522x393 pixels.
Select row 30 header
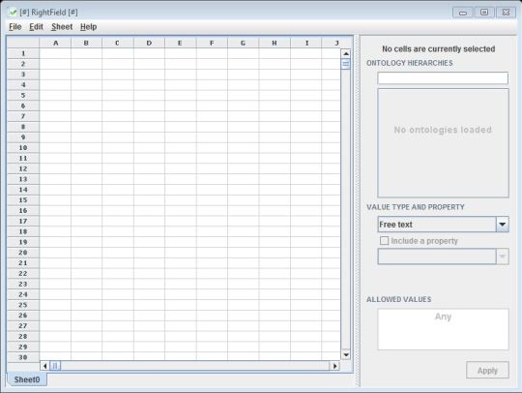point(23,357)
